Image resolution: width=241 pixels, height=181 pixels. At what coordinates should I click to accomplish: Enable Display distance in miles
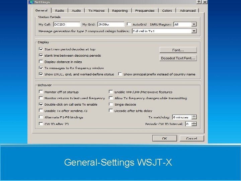(41, 62)
